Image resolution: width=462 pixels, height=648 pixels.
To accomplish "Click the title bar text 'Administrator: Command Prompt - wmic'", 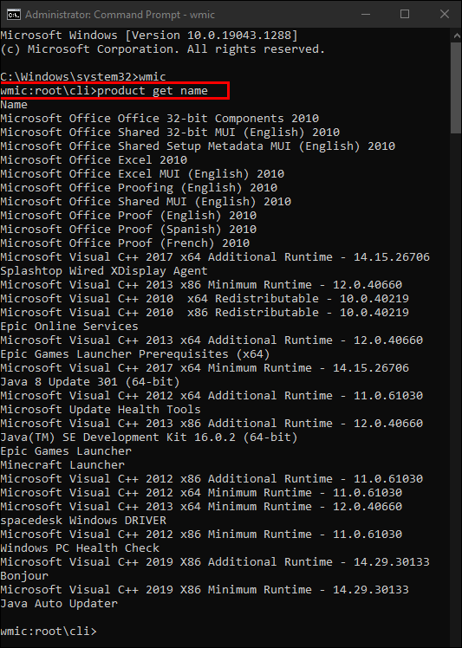I will [120, 15].
